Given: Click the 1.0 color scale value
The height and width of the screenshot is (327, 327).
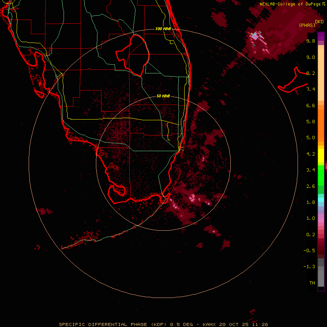Looking at the screenshot, I should pyautogui.click(x=311, y=218).
